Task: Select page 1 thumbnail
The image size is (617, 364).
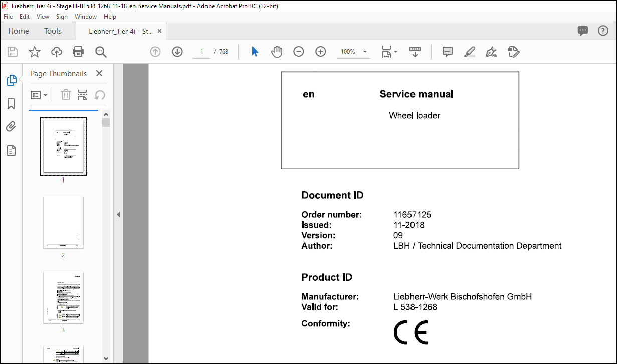Action: [63, 146]
